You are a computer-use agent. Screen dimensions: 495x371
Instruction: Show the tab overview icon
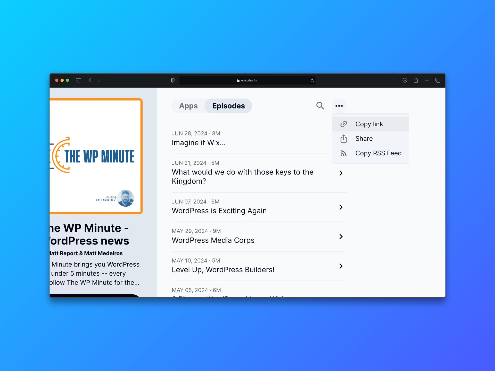coord(438,80)
